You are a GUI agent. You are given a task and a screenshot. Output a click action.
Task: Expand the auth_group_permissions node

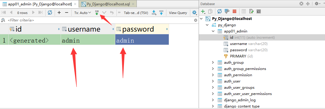point(213,69)
